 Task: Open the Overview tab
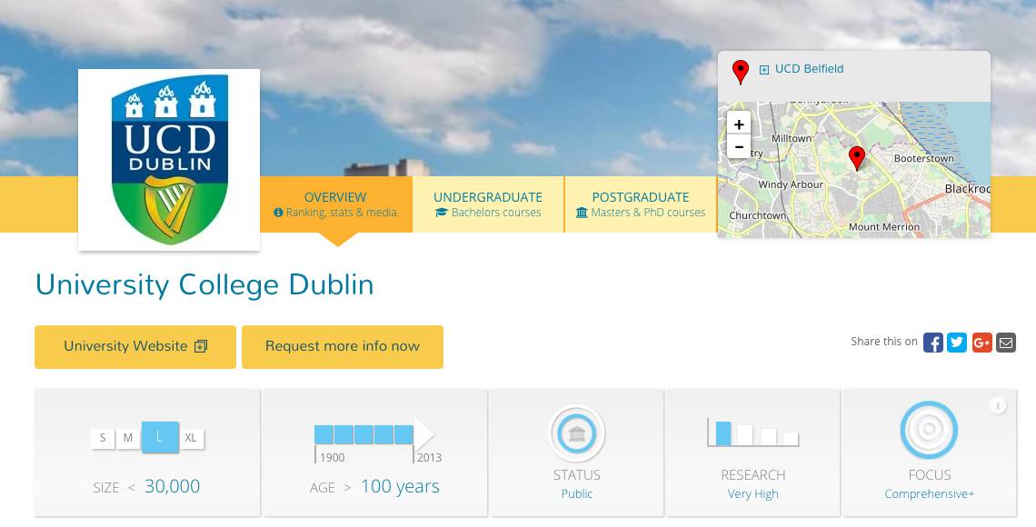[x=335, y=204]
